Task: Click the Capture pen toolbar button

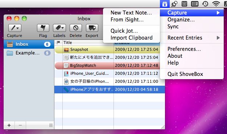Action: pyautogui.click(x=15, y=28)
